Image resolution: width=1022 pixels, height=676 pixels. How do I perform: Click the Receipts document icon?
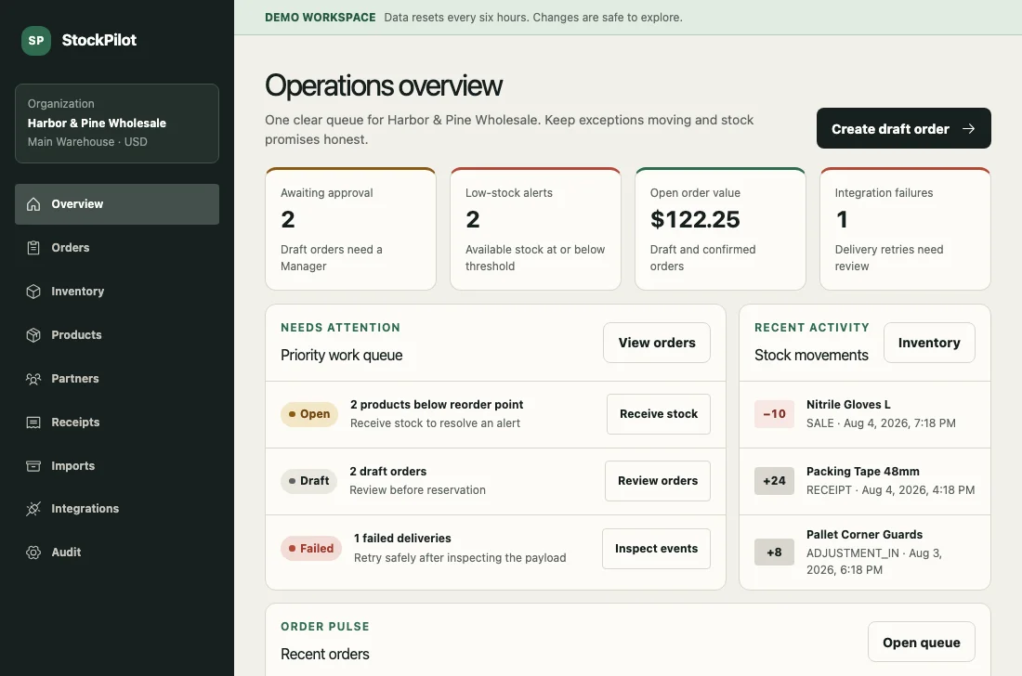(x=33, y=422)
